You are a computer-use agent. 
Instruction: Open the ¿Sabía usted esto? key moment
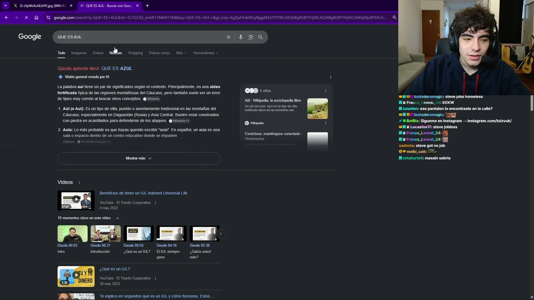point(204,242)
